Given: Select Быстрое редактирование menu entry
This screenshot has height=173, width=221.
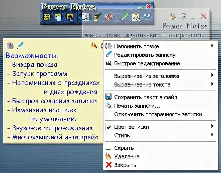Looking at the screenshot, I should (x=160, y=64).
